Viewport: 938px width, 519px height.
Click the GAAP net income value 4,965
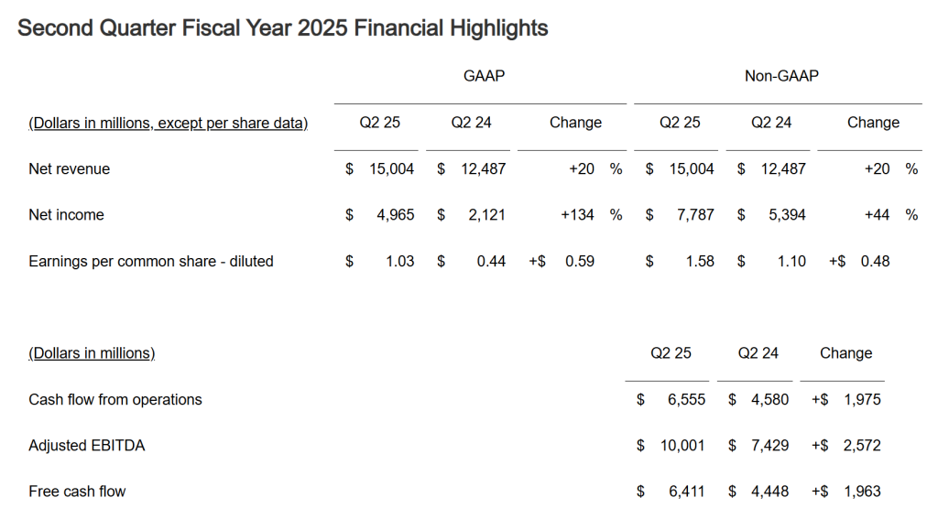[394, 215]
